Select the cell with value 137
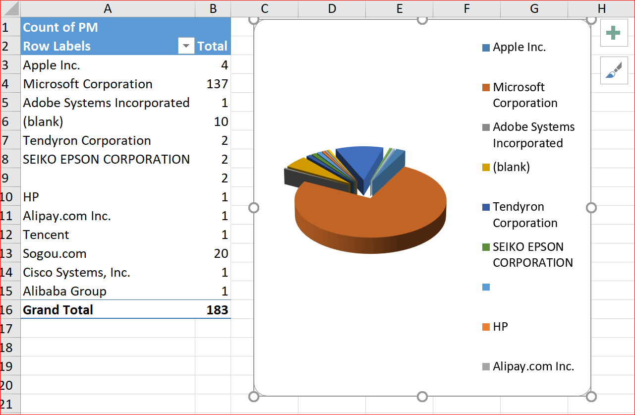The width and height of the screenshot is (635, 415). (x=213, y=84)
